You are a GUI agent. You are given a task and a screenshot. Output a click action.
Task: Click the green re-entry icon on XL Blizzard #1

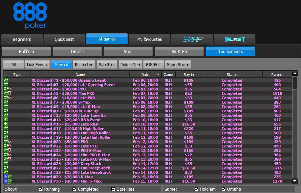(x=6, y=80)
